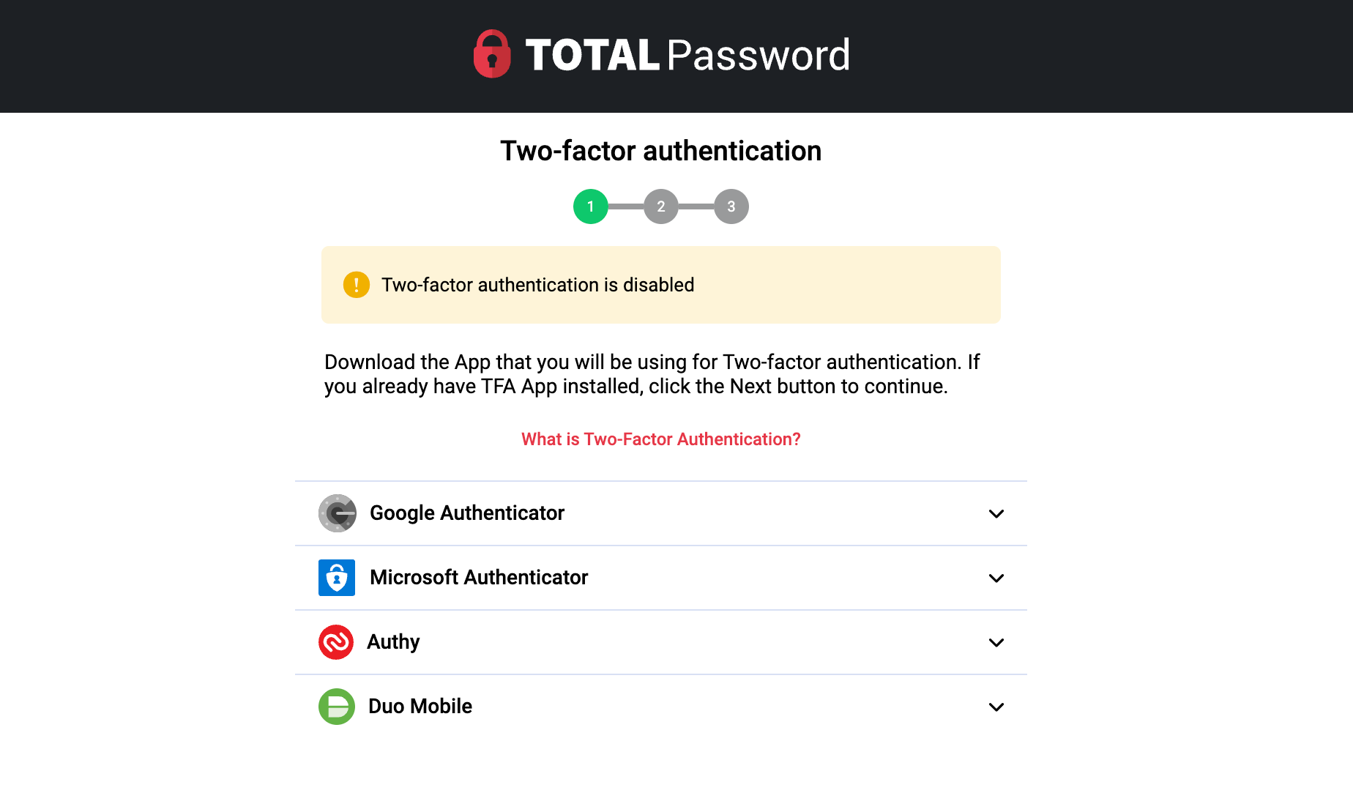This screenshot has width=1353, height=793.
Task: Select step 1 in progress indicator
Action: [591, 206]
